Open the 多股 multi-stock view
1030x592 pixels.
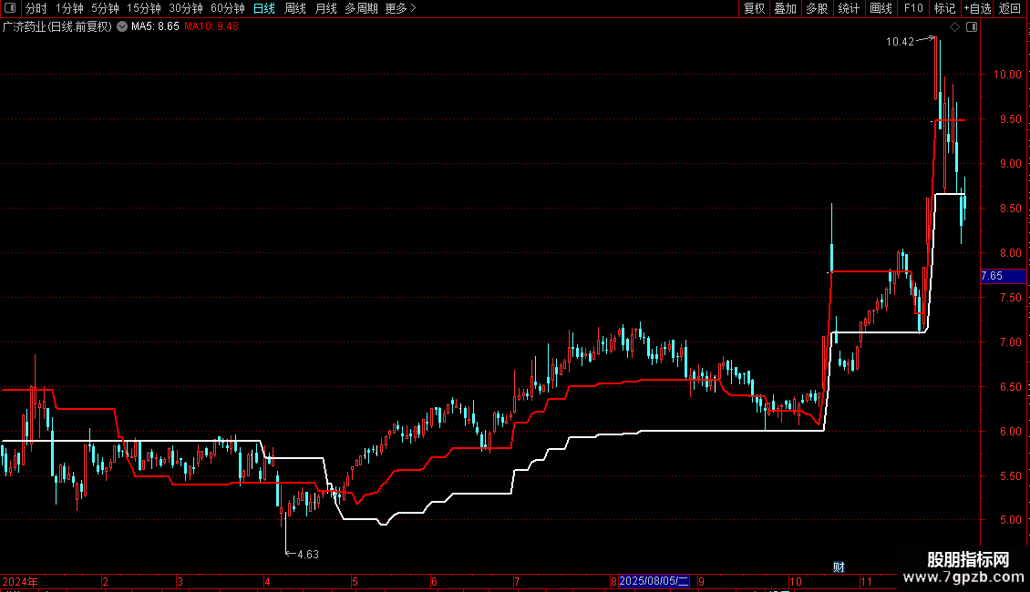tap(818, 8)
